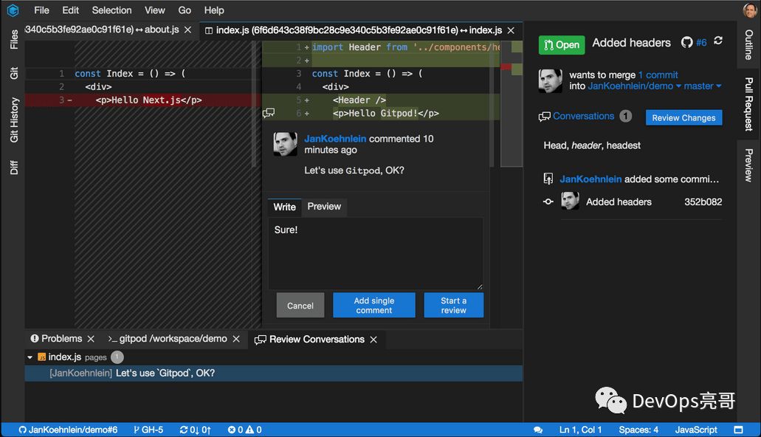
Task: Close the gitpod terminal tab
Action: pyautogui.click(x=236, y=339)
